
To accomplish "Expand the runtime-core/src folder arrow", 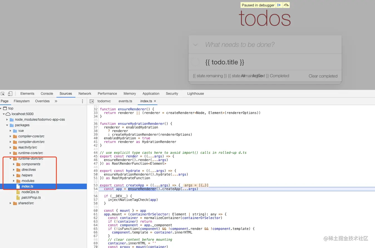I will point(11,153).
